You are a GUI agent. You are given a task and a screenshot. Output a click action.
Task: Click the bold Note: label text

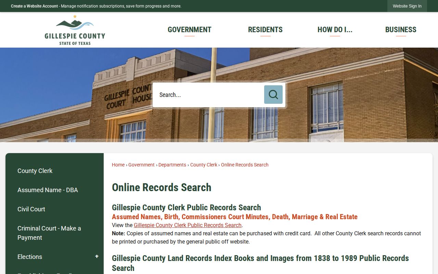[x=118, y=233]
